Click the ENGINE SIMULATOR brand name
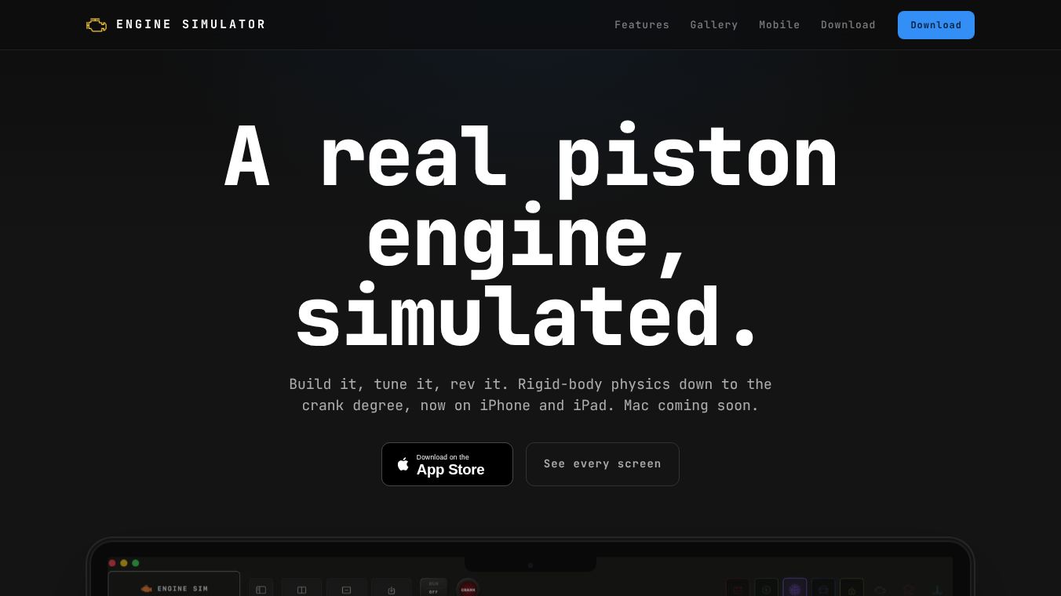The height and width of the screenshot is (596, 1061). [191, 24]
